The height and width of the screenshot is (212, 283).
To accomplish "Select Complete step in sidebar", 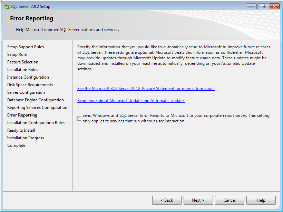I will click(x=16, y=145).
